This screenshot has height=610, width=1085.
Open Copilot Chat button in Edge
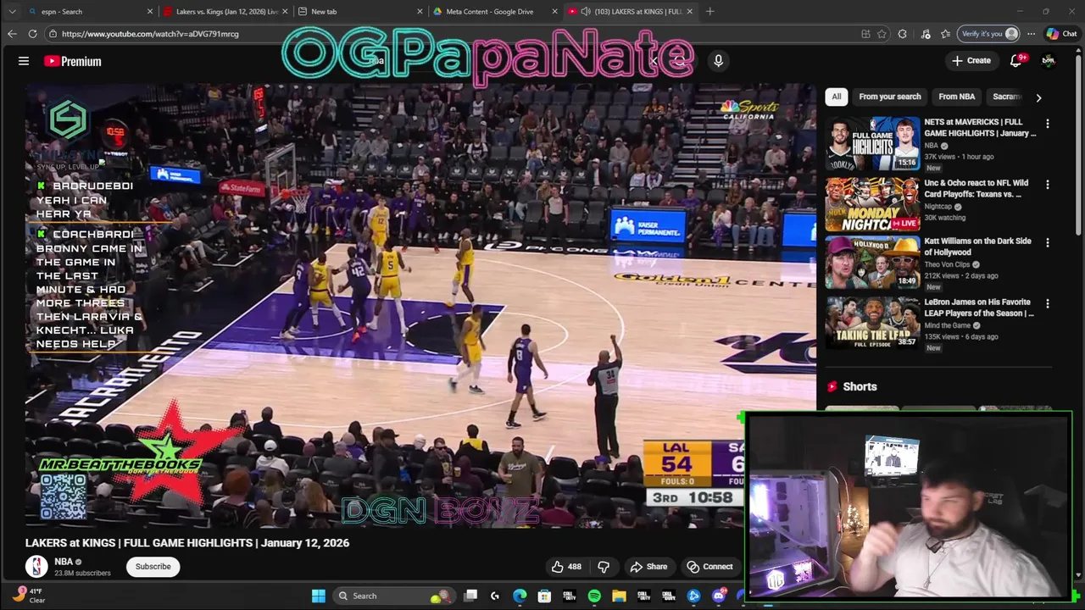pyautogui.click(x=1061, y=34)
